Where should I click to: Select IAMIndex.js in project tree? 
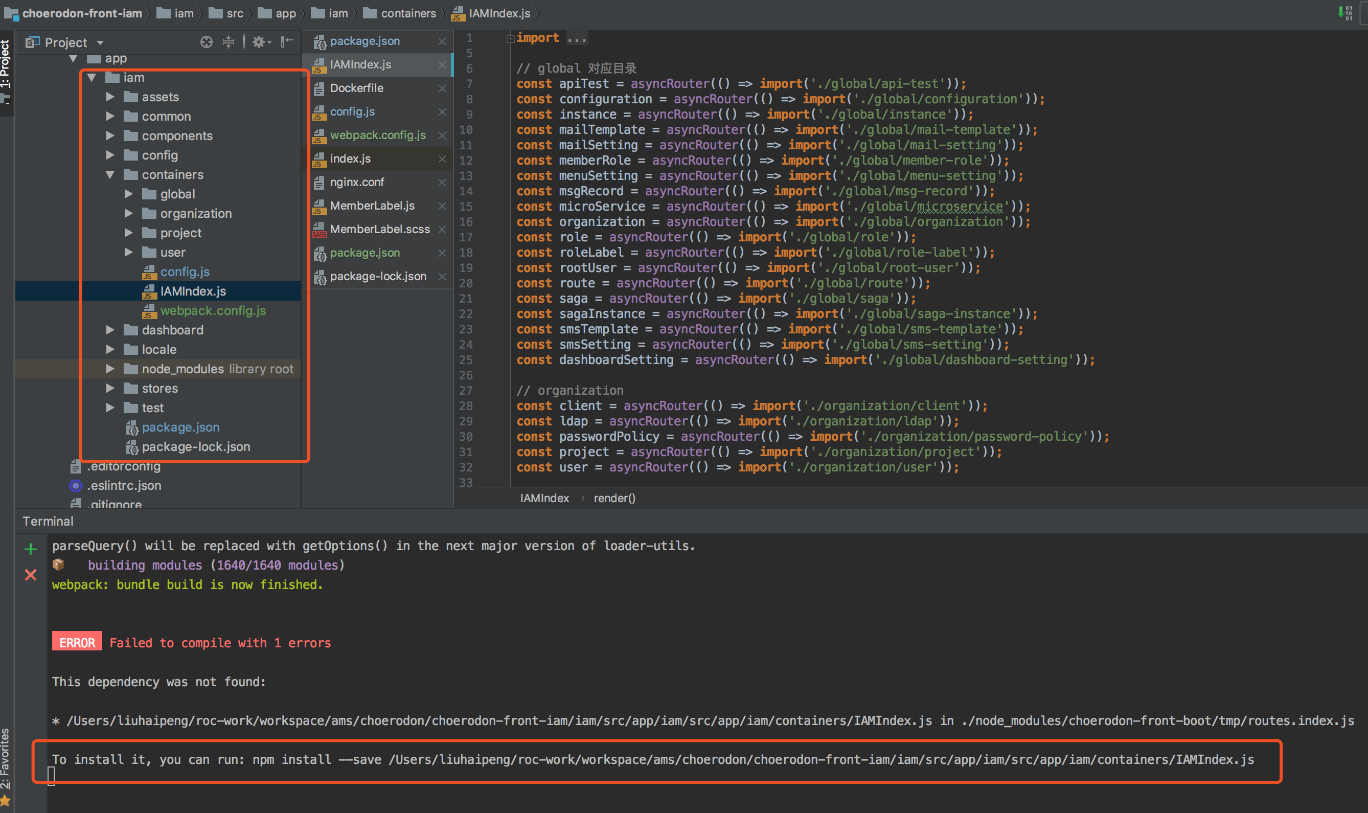pos(193,291)
